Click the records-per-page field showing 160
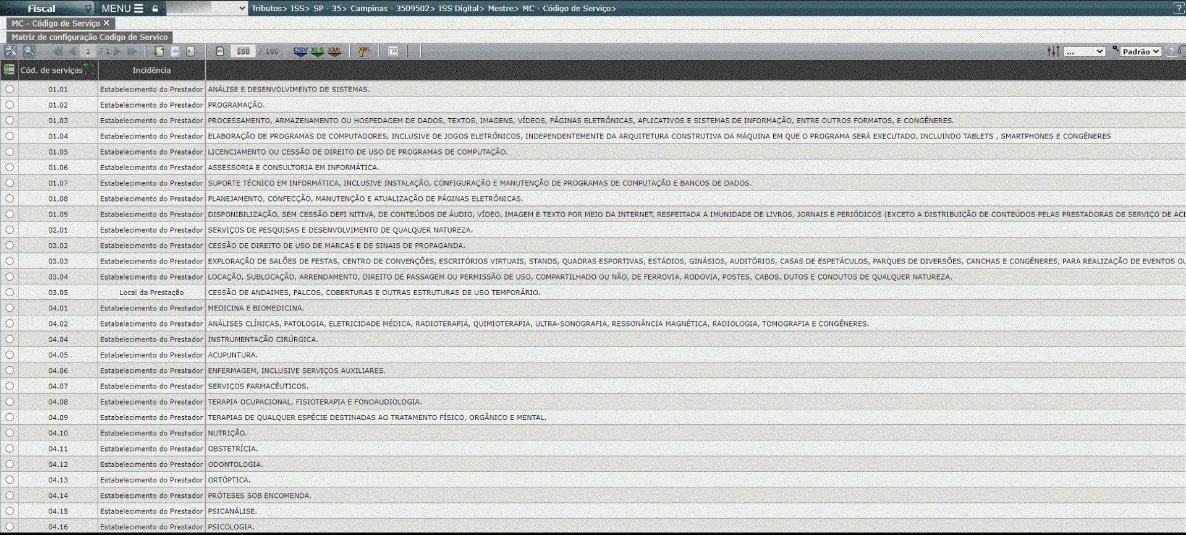 coord(243,51)
